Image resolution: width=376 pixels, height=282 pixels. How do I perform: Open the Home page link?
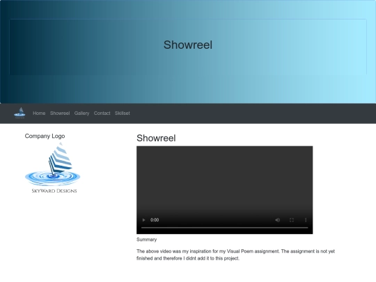39,113
